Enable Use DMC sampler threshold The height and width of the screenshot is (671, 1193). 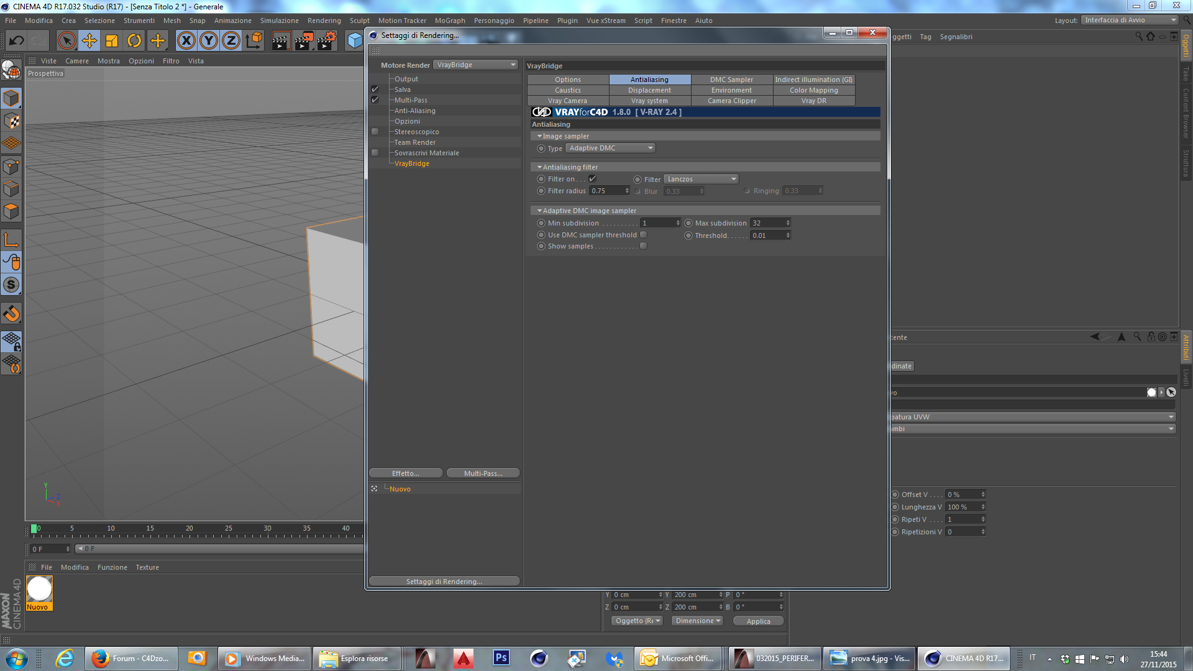point(644,235)
